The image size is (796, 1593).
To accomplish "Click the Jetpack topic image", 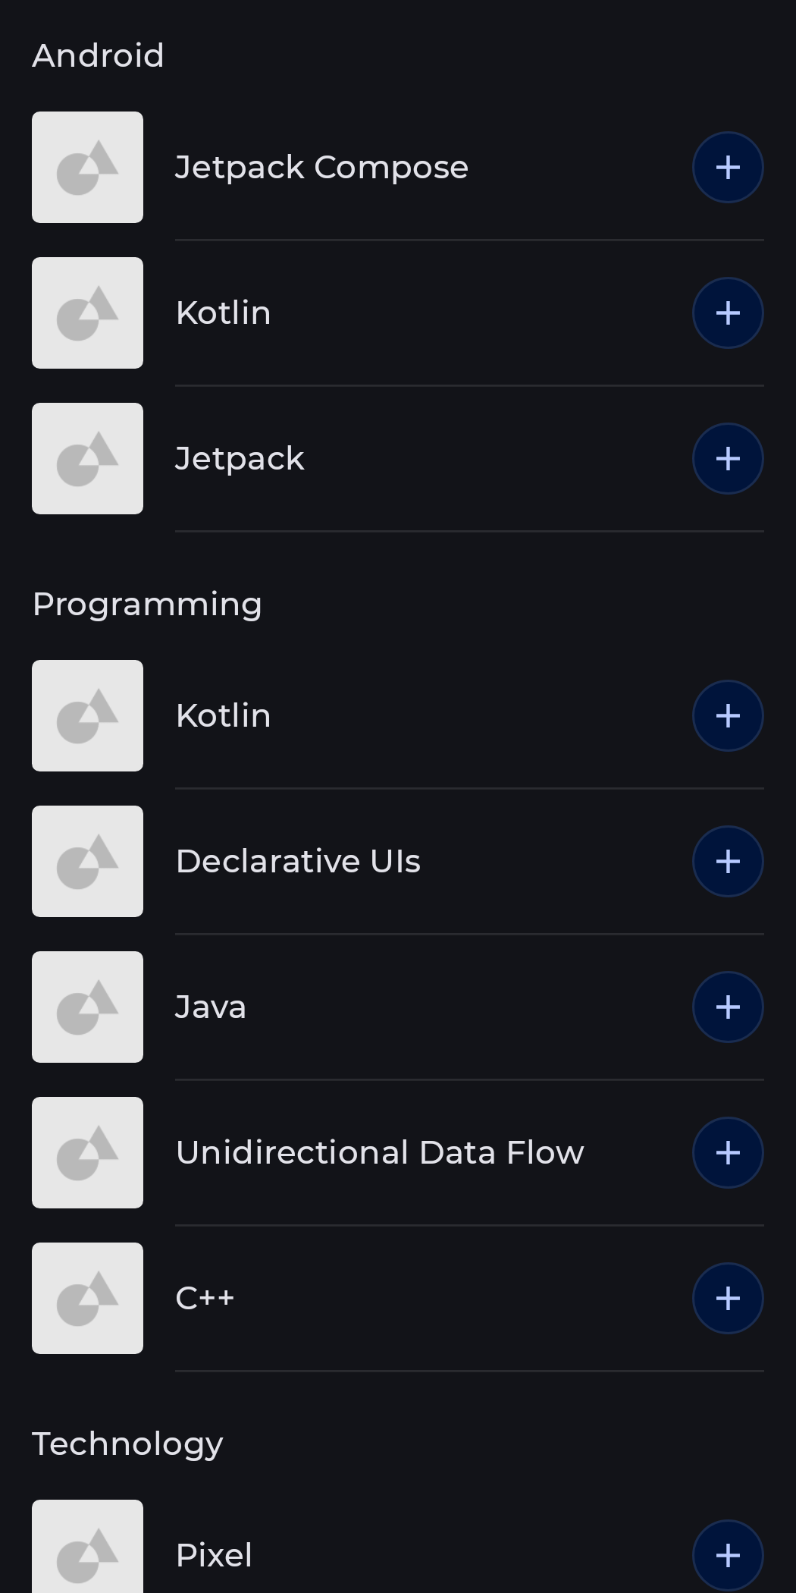I will click(x=87, y=459).
